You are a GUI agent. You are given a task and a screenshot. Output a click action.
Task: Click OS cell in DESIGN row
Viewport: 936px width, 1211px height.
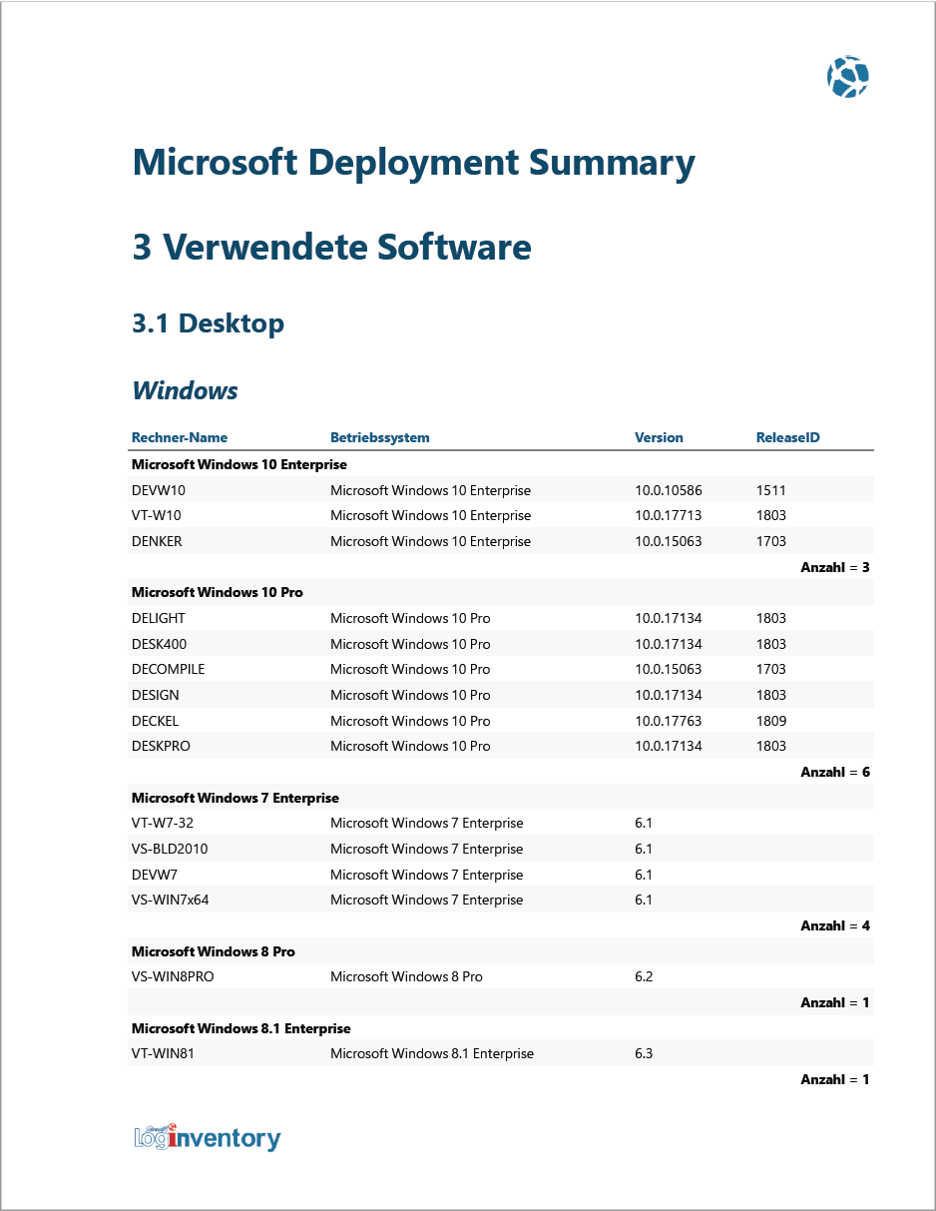point(410,695)
